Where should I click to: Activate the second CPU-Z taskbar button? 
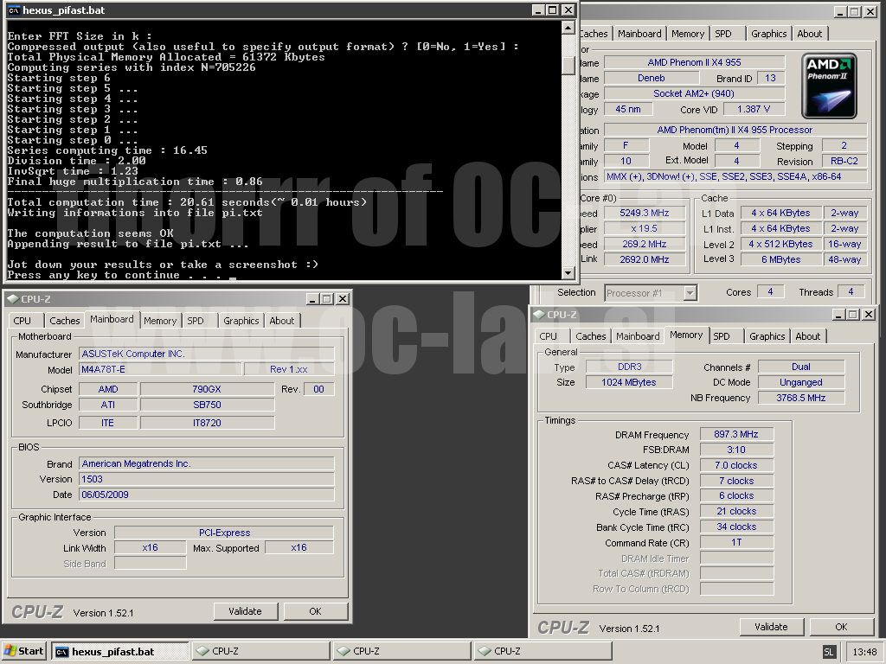click(401, 652)
